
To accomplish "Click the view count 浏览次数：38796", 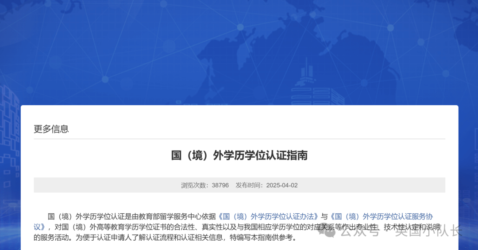I will tap(205, 185).
